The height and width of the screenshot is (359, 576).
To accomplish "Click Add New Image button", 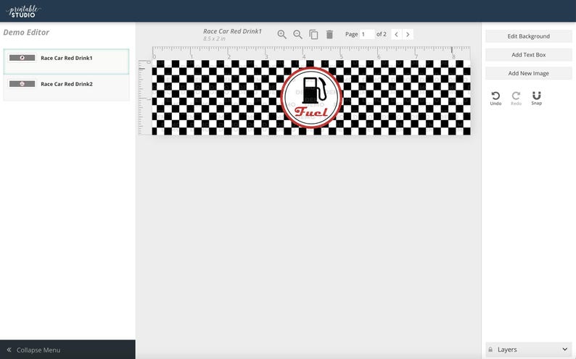I will click(529, 73).
